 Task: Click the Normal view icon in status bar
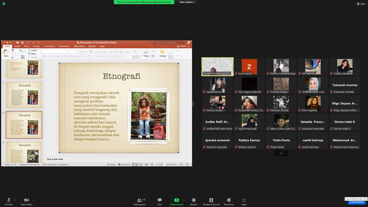(x=136, y=164)
